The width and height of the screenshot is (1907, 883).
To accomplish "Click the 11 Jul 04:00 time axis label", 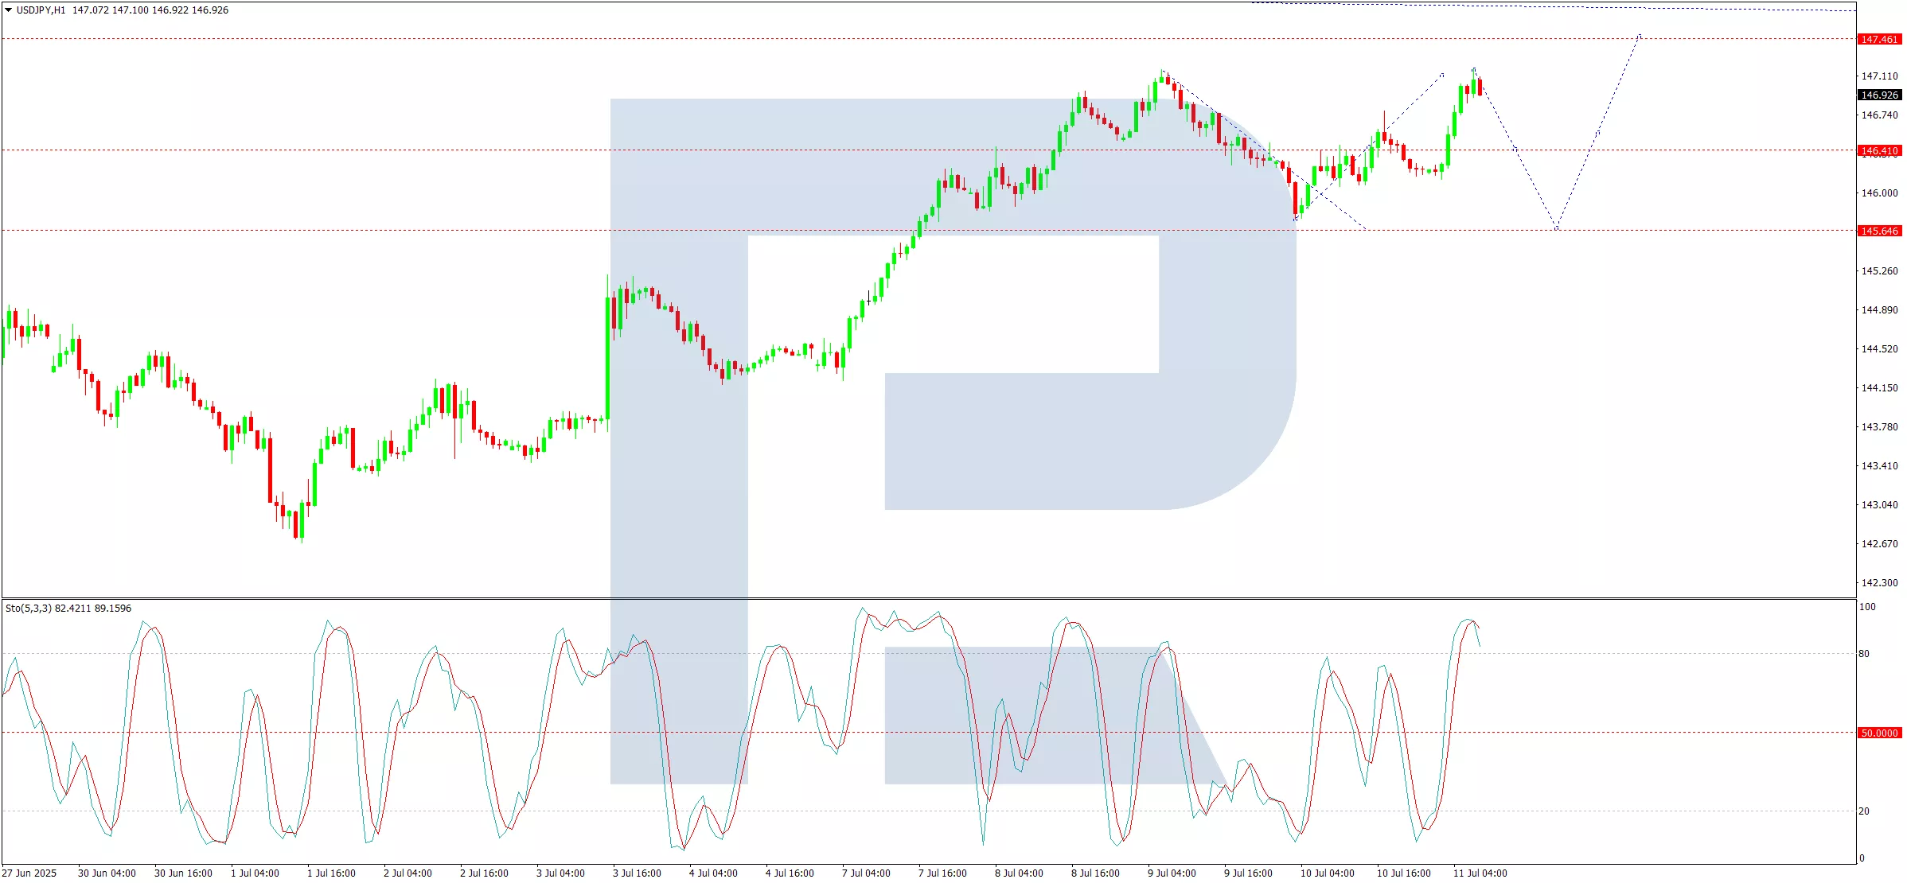I will 1480,873.
